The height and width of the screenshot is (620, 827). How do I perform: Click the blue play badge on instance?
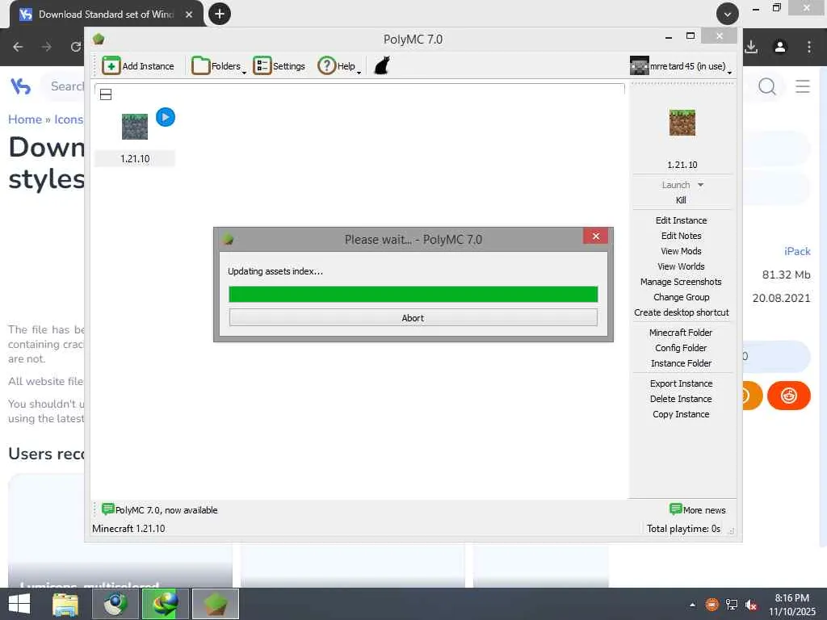point(166,117)
